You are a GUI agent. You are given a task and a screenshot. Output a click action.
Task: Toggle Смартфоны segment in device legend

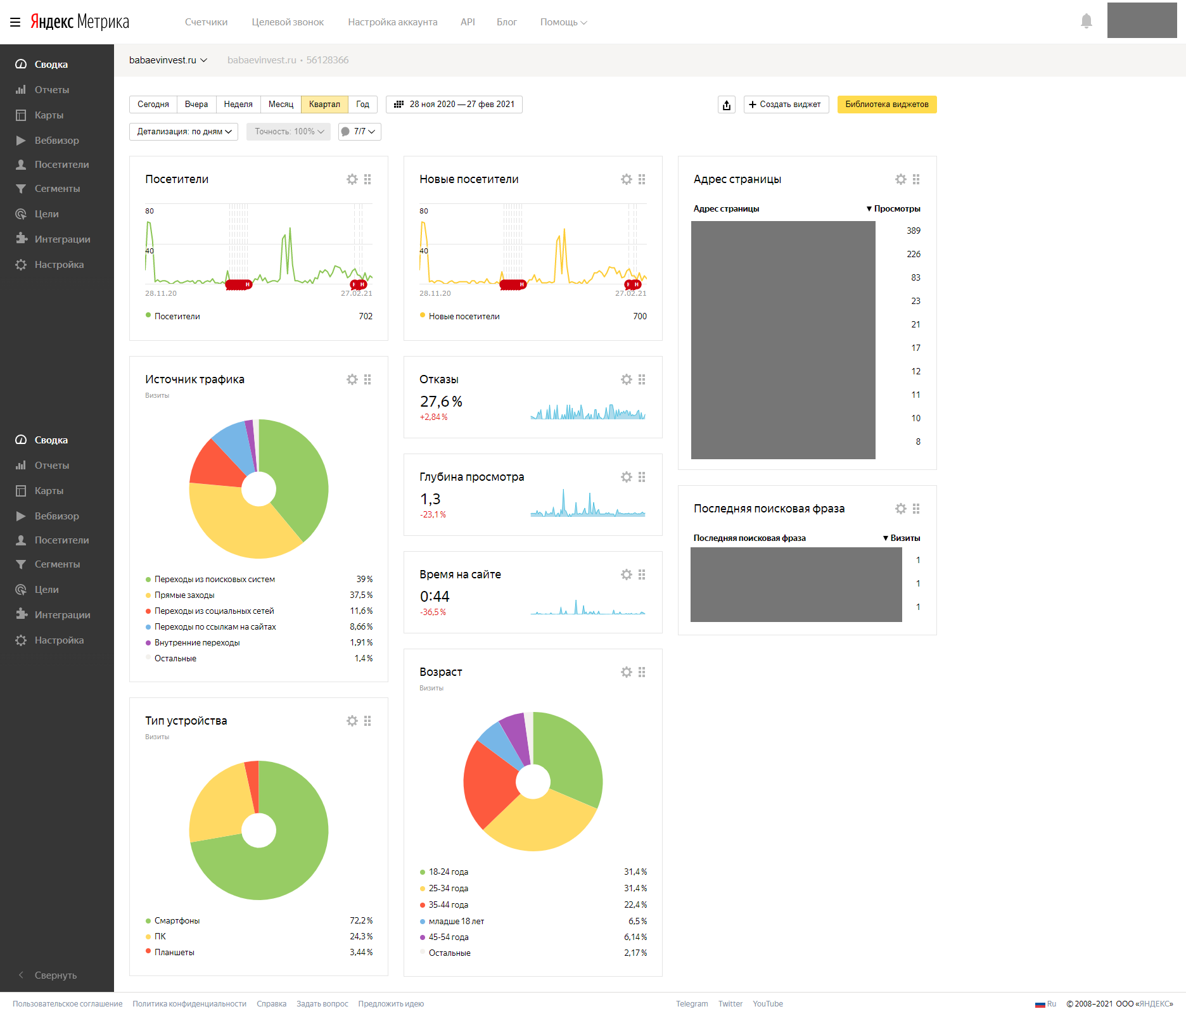point(172,920)
